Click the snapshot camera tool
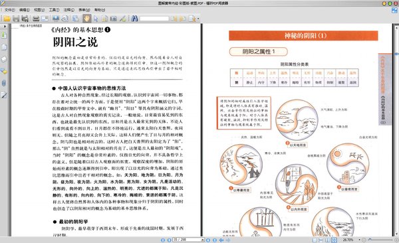399x243 pixels. (114, 19)
